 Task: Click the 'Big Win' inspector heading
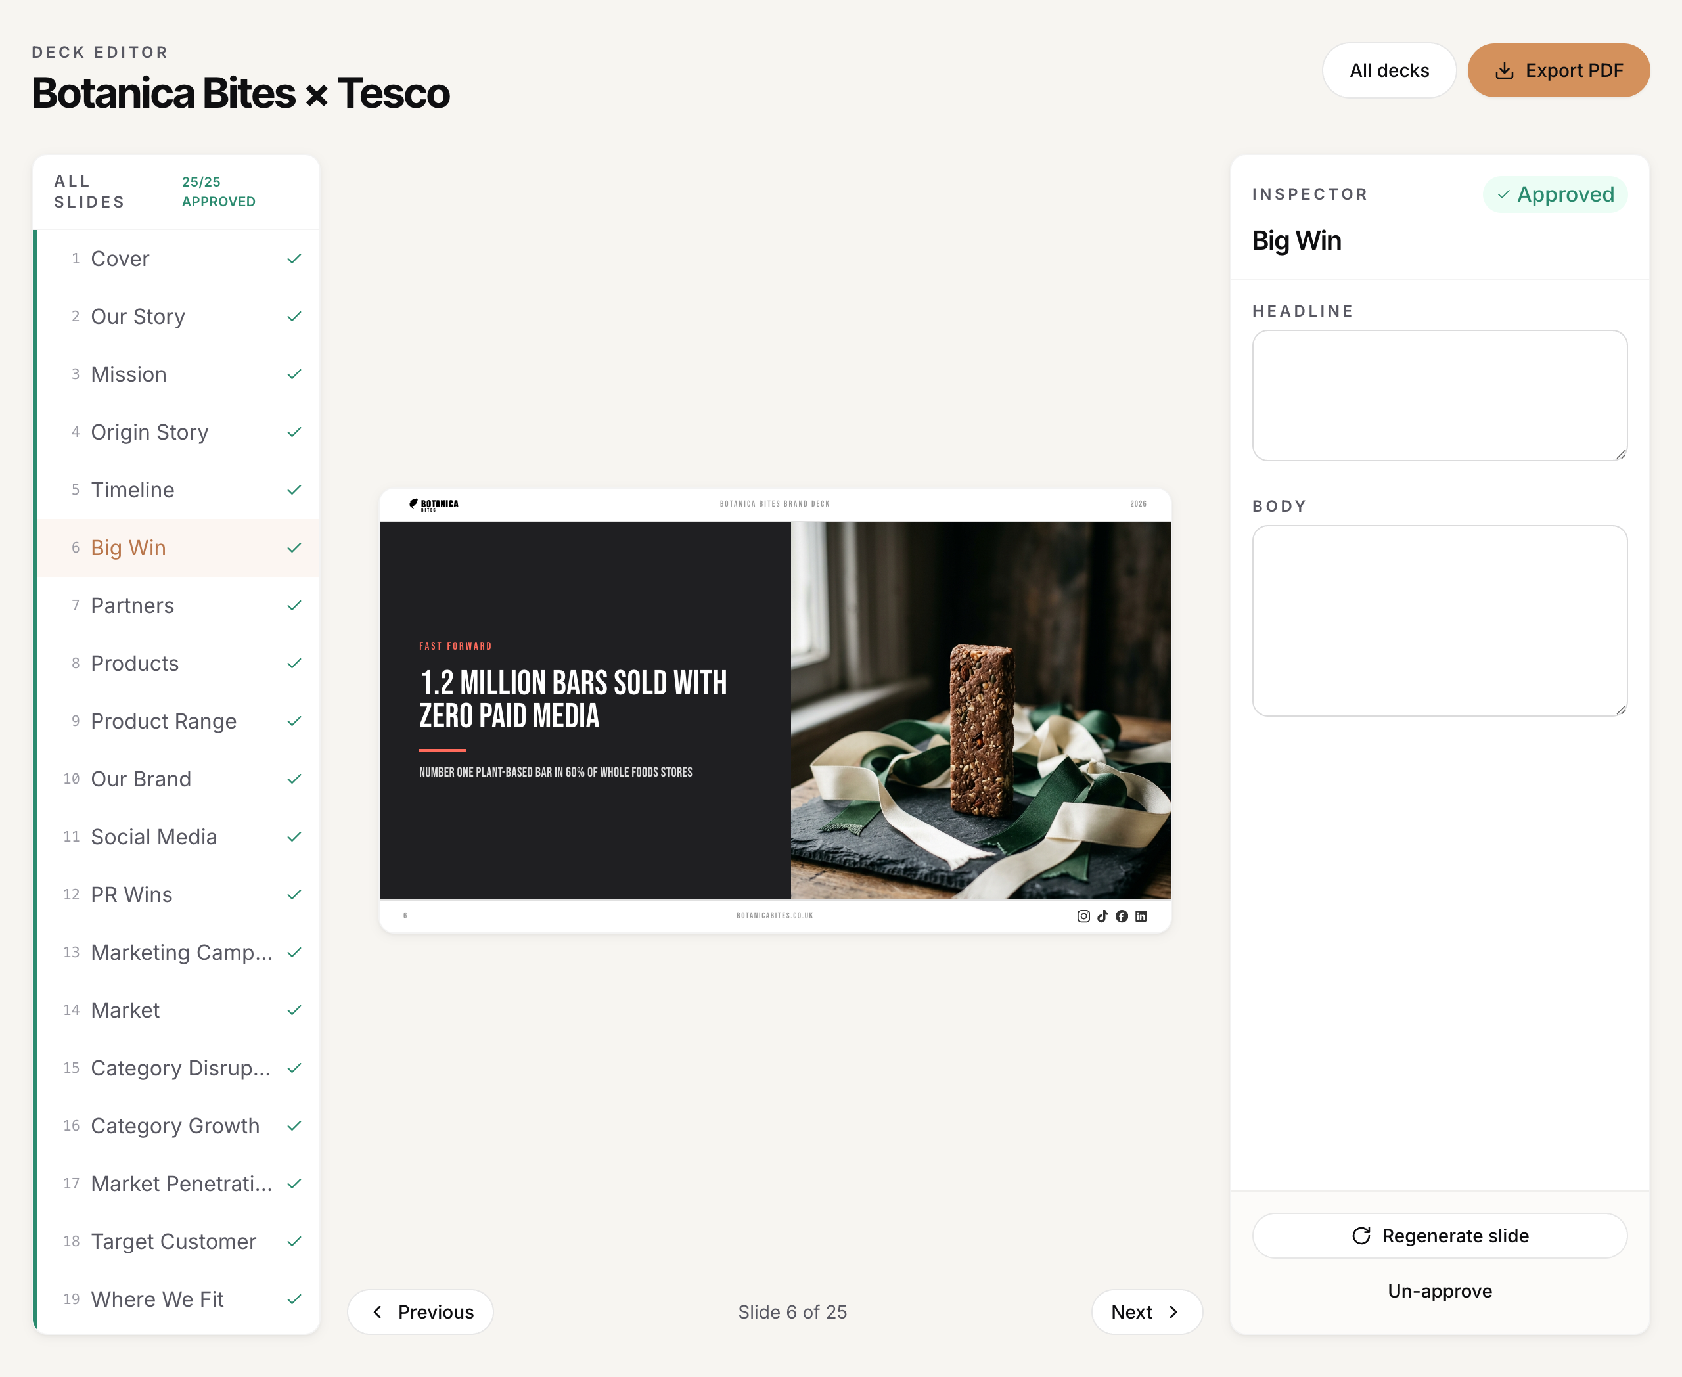point(1296,240)
